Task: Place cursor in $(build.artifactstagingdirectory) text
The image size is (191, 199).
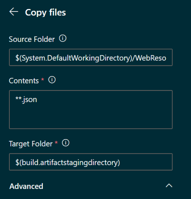Action: [68, 163]
